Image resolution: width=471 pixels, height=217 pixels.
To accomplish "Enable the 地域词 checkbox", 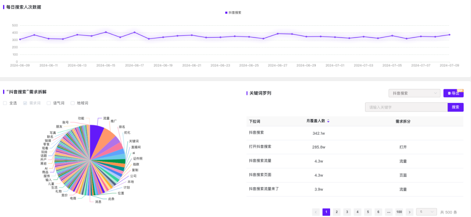I will click(x=72, y=103).
